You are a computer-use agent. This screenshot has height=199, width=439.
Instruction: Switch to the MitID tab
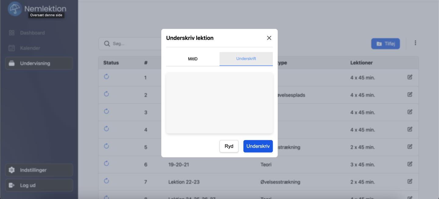193,59
